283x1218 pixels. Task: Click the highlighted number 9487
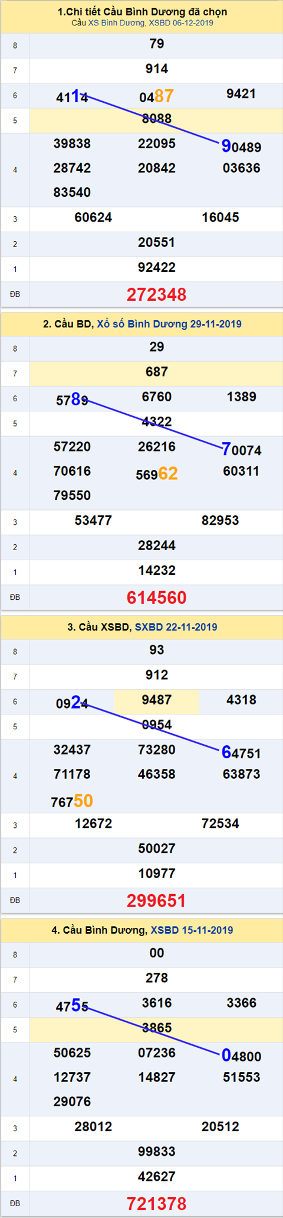(x=157, y=700)
